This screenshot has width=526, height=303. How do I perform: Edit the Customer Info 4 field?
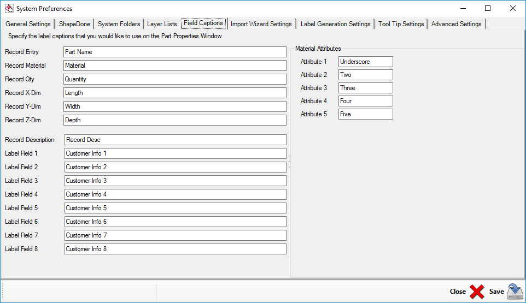point(176,194)
